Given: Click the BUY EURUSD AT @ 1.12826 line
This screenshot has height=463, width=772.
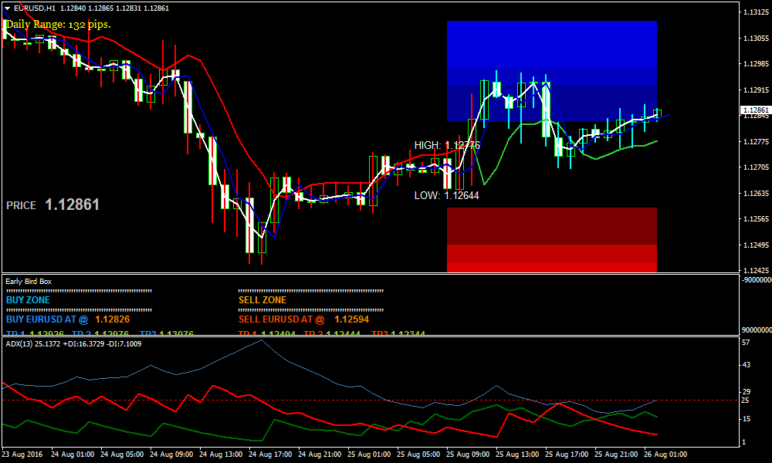Looking at the screenshot, I should 68,319.
